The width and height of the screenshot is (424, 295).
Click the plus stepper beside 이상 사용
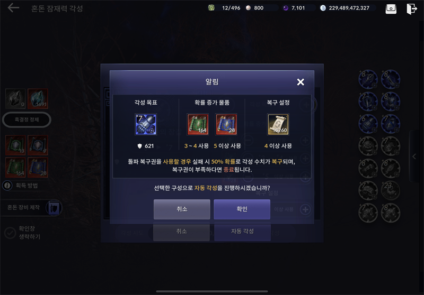click(305, 209)
